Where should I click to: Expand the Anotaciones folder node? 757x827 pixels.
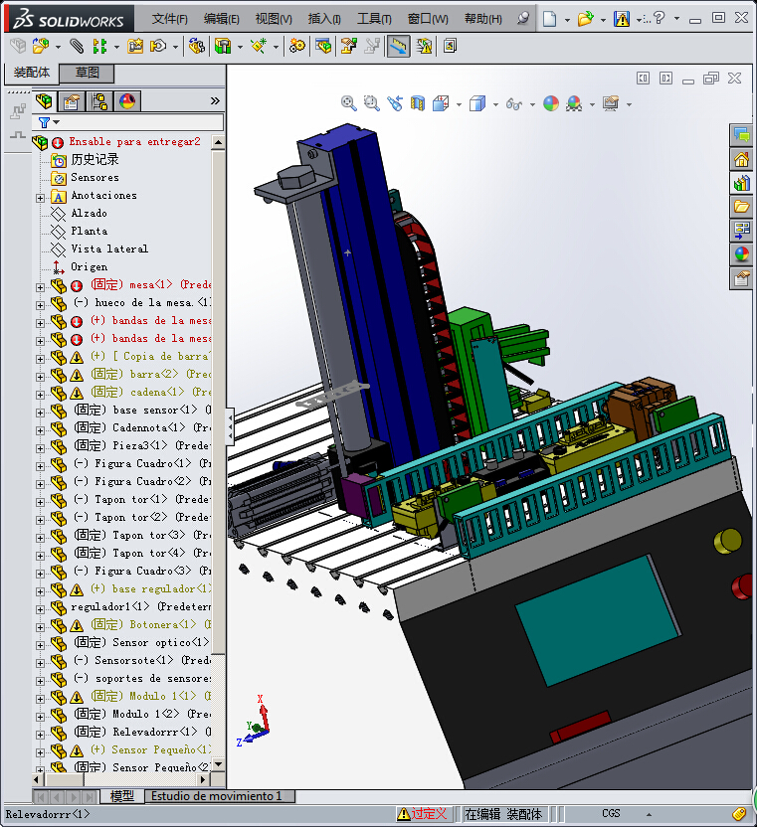pos(40,198)
